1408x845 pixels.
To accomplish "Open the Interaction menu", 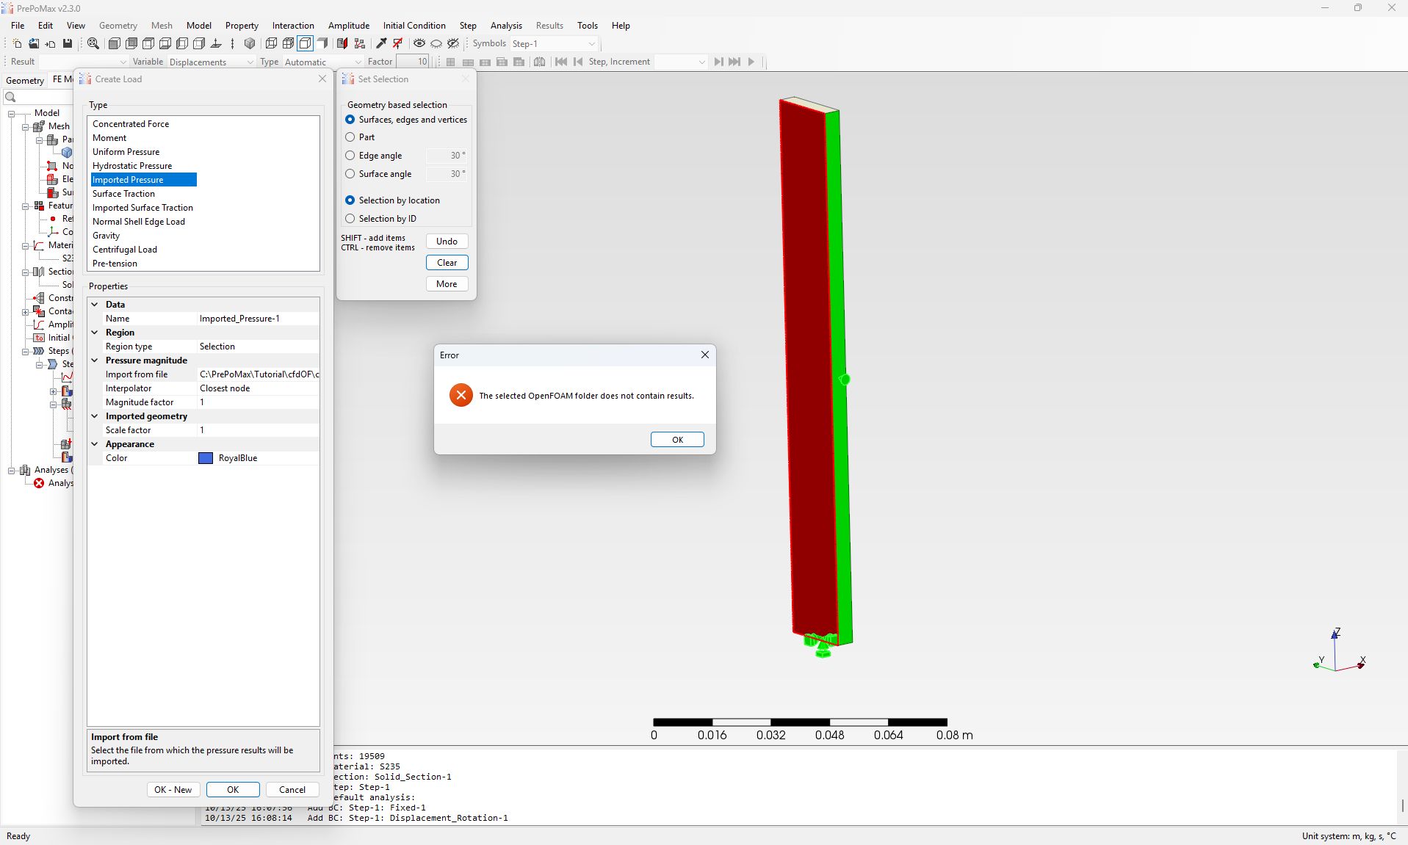I will tap(293, 26).
